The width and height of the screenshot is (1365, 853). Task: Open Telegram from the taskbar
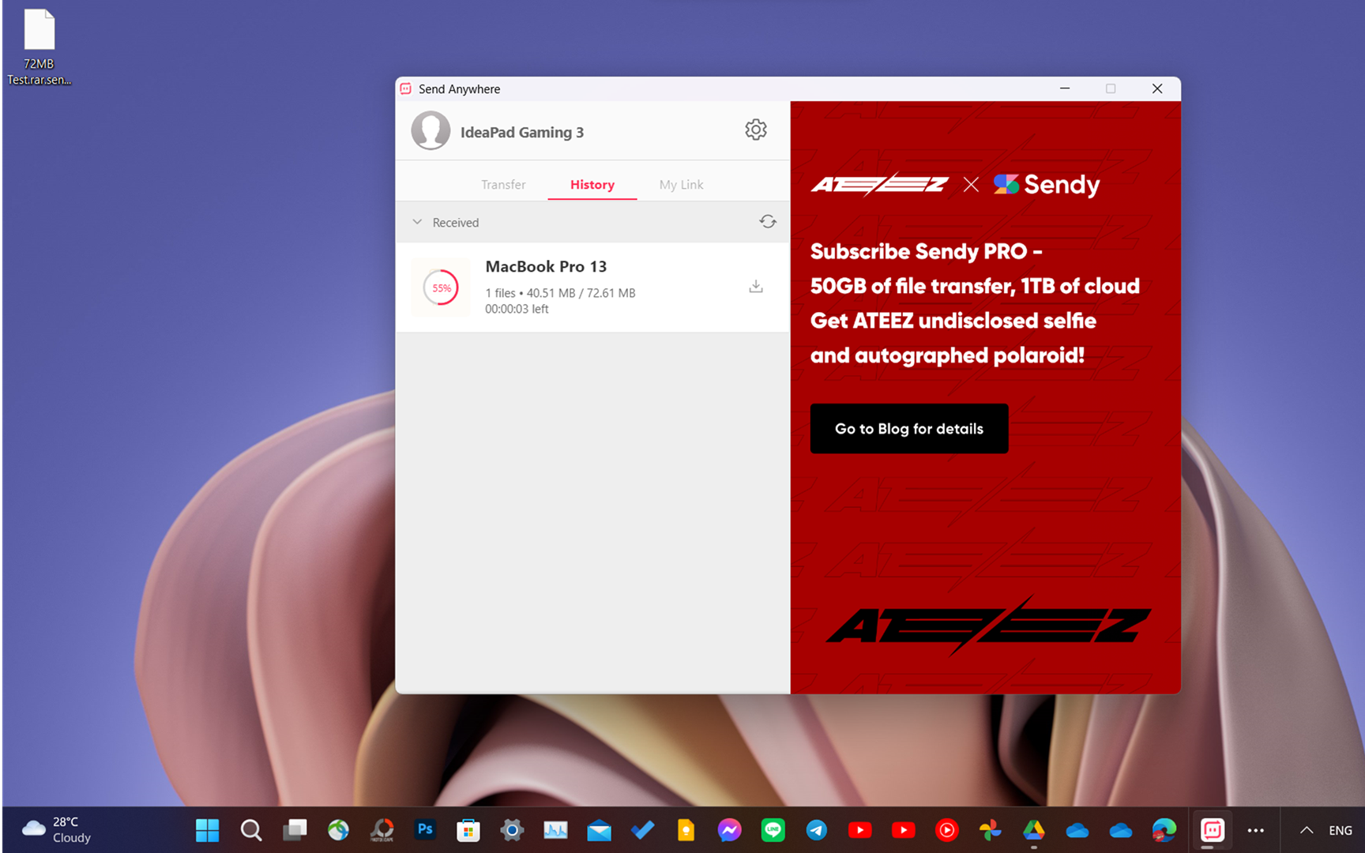816,829
